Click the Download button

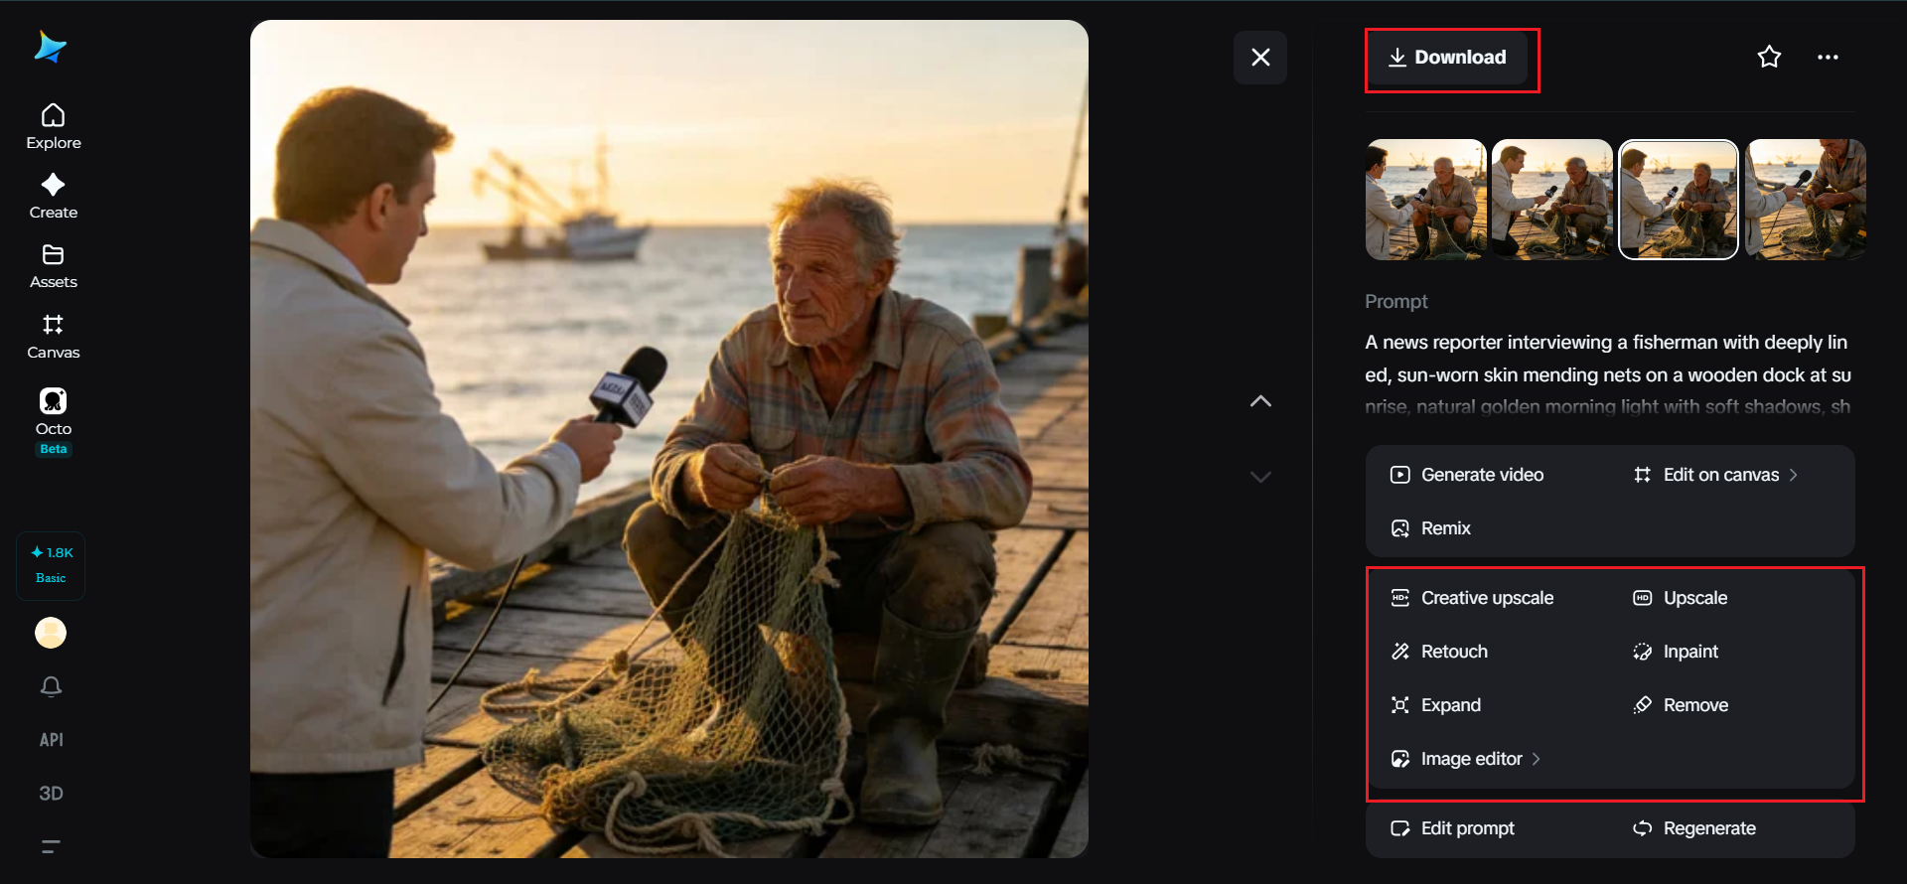point(1447,58)
